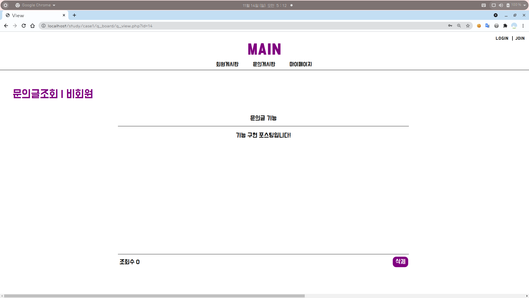Viewport: 529px width, 298px height.
Task: Open the saved passwords key icon
Action: [450, 26]
